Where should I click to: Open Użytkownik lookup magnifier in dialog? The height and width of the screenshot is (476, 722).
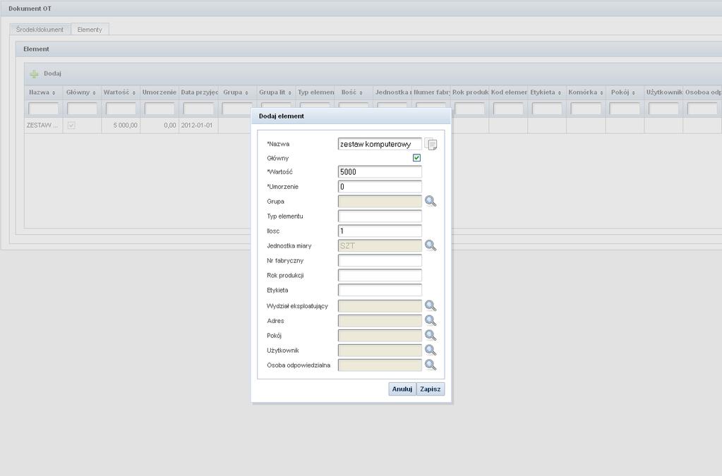click(x=431, y=350)
